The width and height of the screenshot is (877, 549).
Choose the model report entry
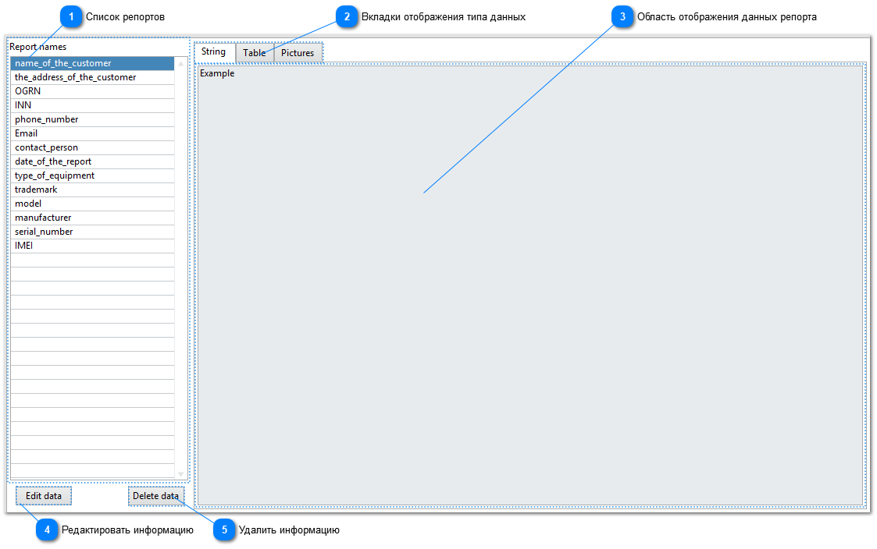28,204
